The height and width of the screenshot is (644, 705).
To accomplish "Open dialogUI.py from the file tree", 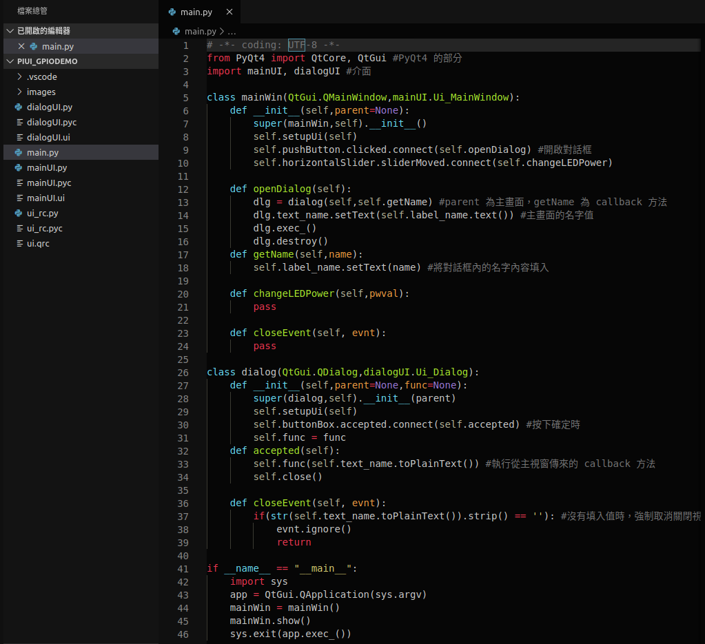I will (x=81, y=107).
